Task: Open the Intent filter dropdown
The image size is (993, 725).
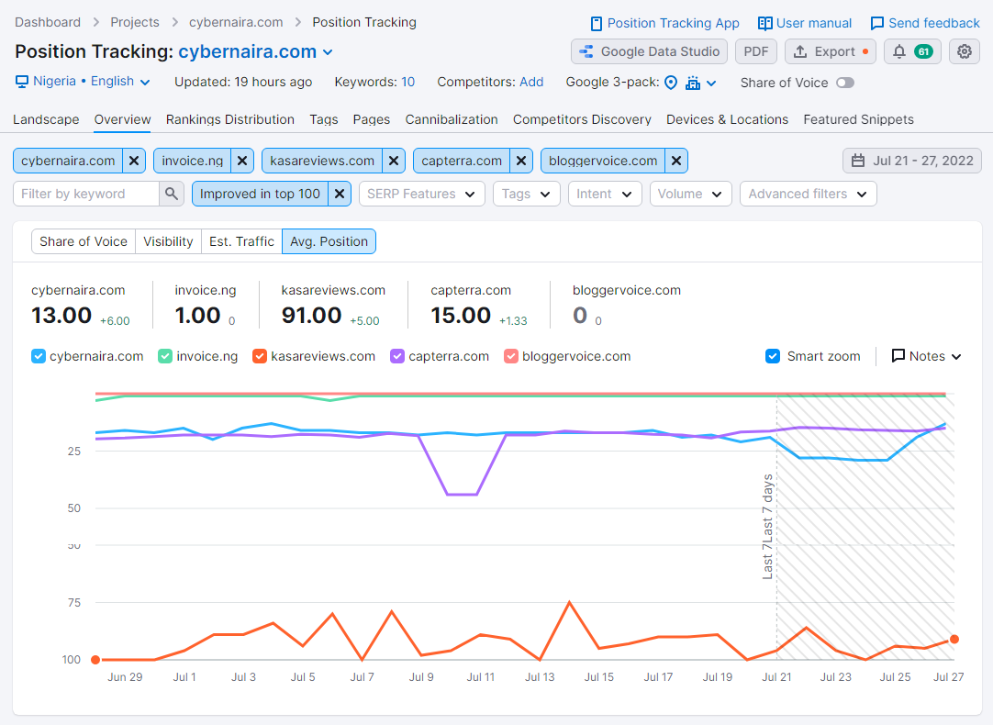Action: coord(605,194)
